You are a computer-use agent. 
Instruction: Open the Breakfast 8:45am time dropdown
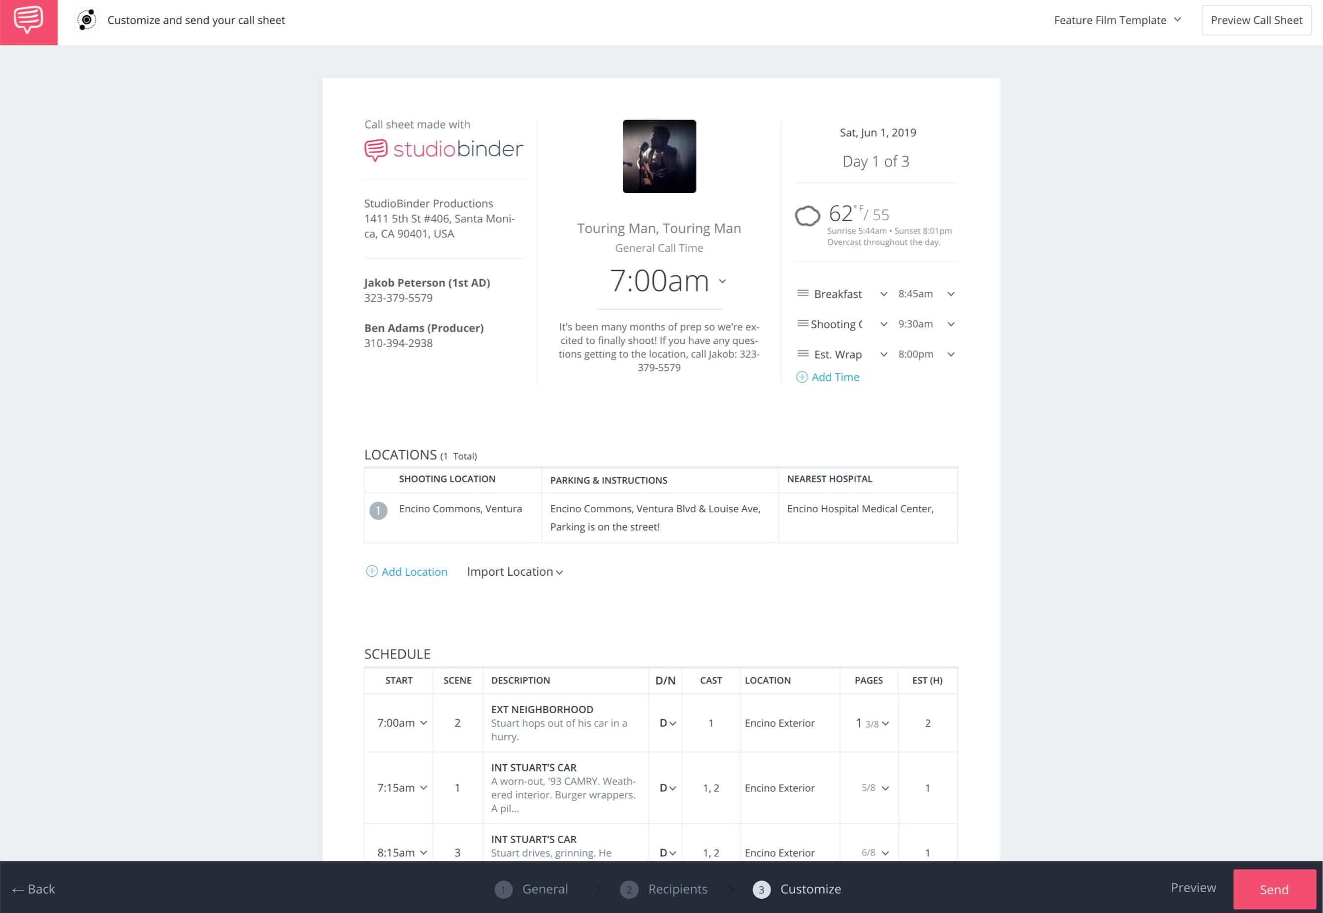click(951, 293)
